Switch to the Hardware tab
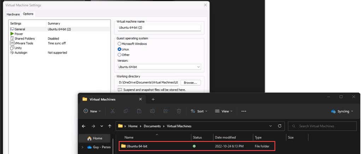The image size is (362, 154). tap(13, 14)
